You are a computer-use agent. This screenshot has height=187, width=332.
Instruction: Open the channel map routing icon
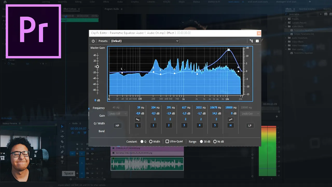[x=251, y=41]
